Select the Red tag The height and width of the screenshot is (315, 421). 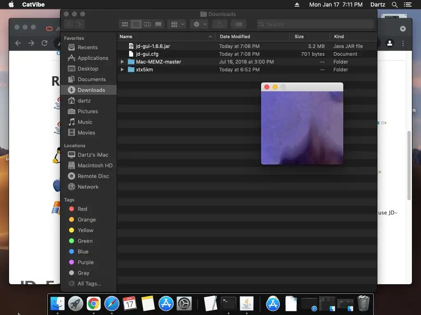coord(89,209)
